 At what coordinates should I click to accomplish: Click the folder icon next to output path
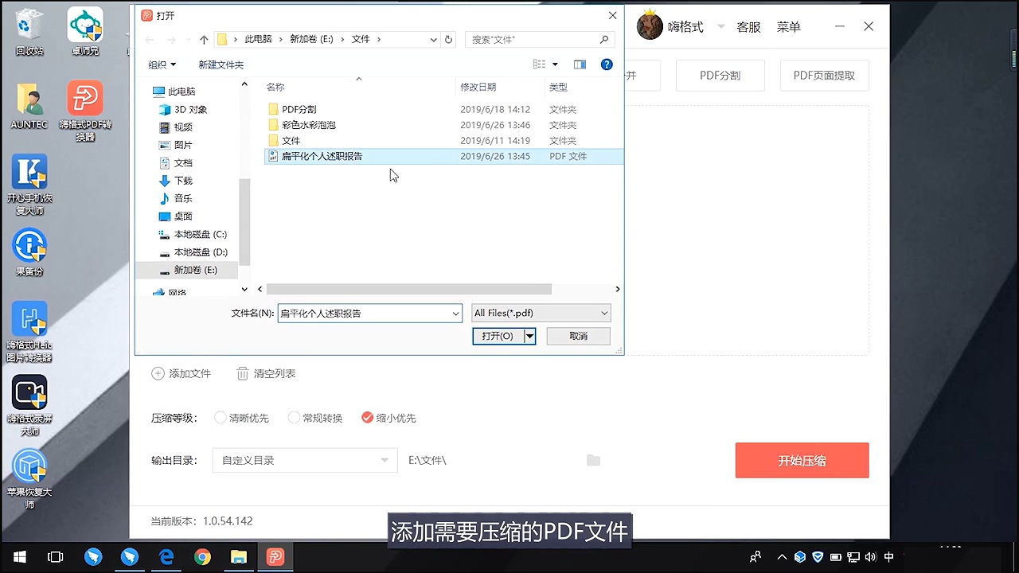point(593,460)
